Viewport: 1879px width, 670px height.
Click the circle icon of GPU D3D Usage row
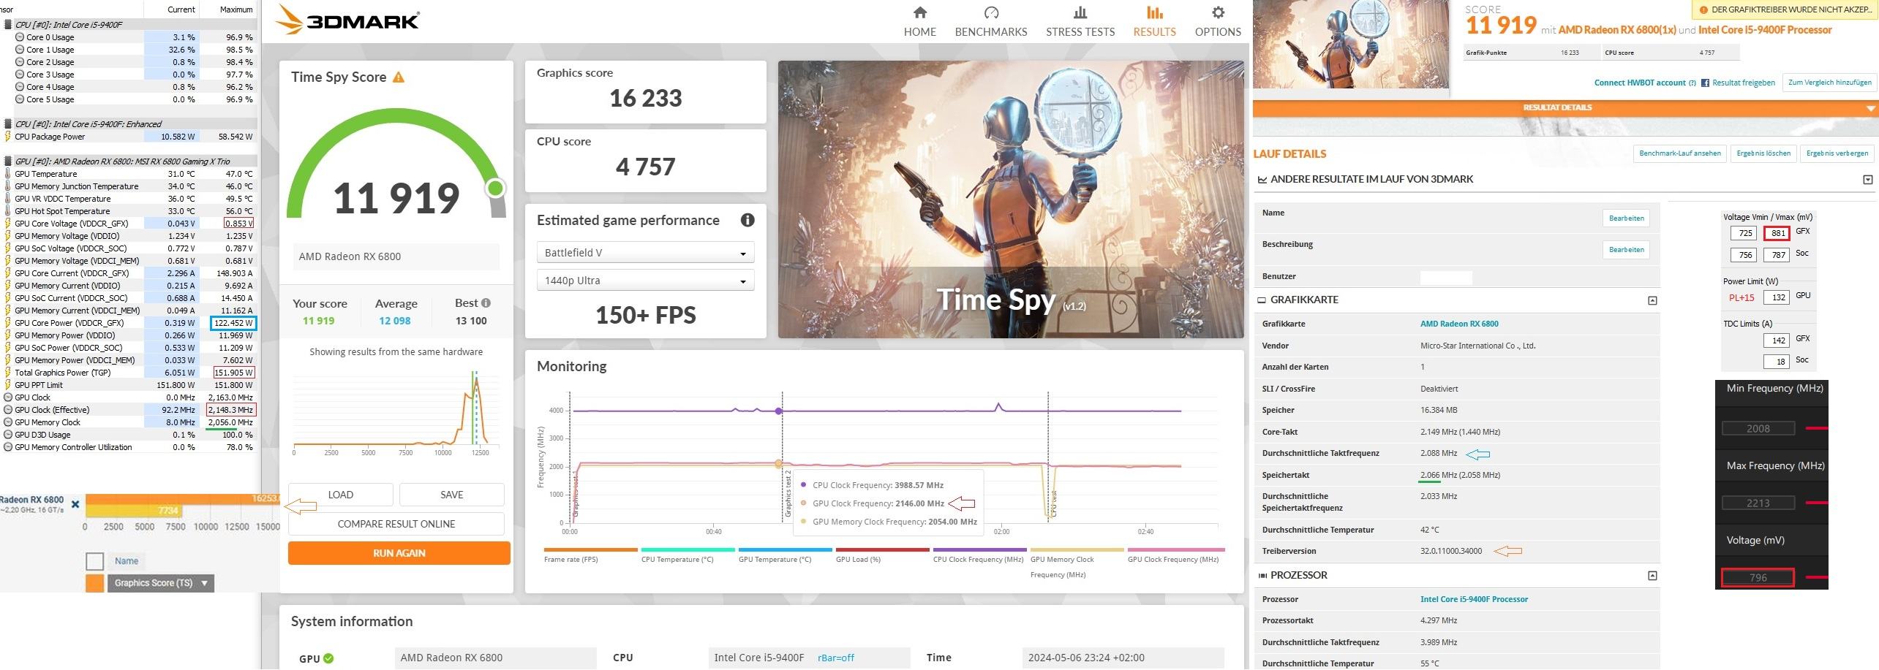tap(8, 435)
